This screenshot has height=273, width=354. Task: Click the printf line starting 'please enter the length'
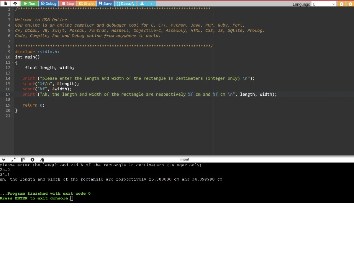[139, 78]
